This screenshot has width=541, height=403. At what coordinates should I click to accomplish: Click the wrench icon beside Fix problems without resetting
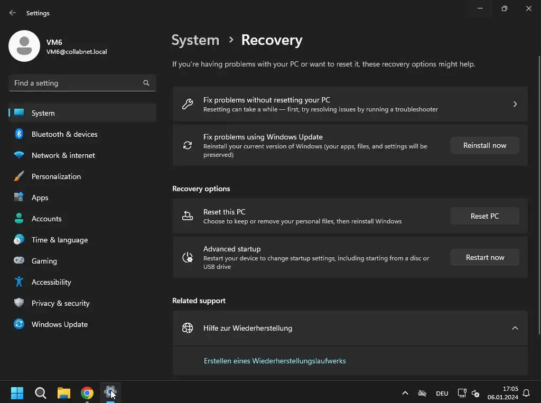click(x=188, y=104)
